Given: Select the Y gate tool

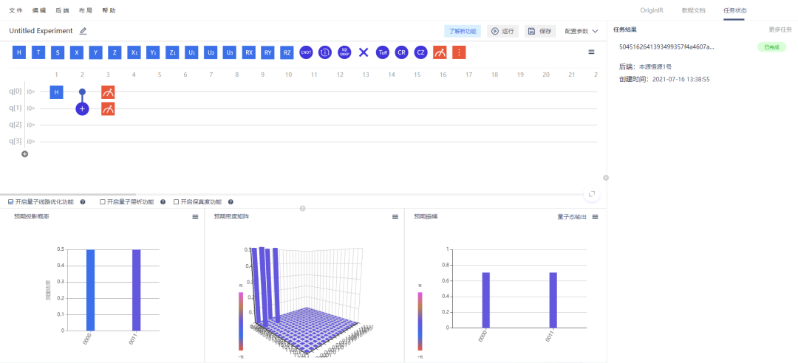Looking at the screenshot, I should point(95,52).
